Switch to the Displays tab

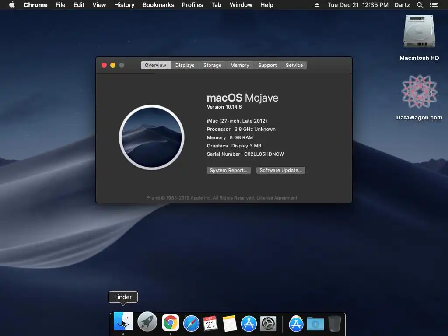click(x=185, y=65)
